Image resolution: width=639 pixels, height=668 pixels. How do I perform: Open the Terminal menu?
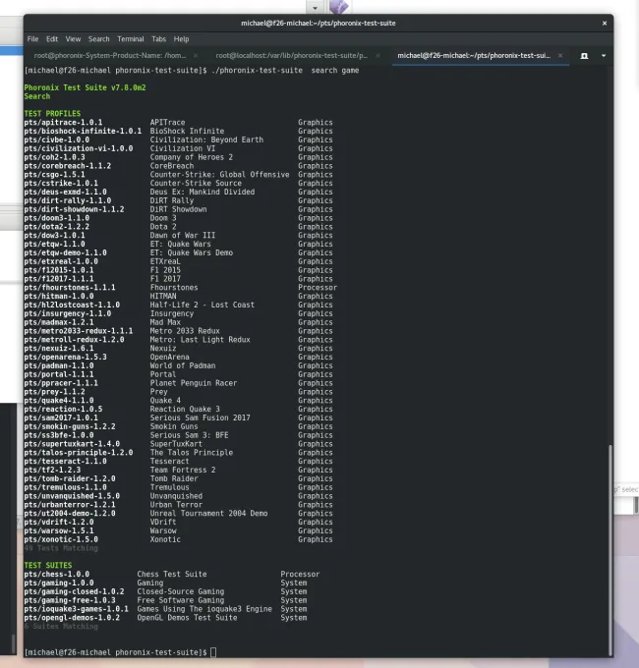click(x=131, y=38)
